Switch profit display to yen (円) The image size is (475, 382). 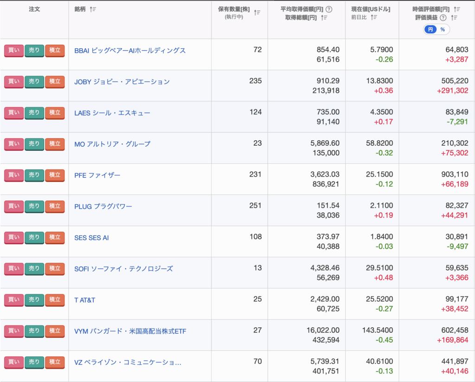430,29
